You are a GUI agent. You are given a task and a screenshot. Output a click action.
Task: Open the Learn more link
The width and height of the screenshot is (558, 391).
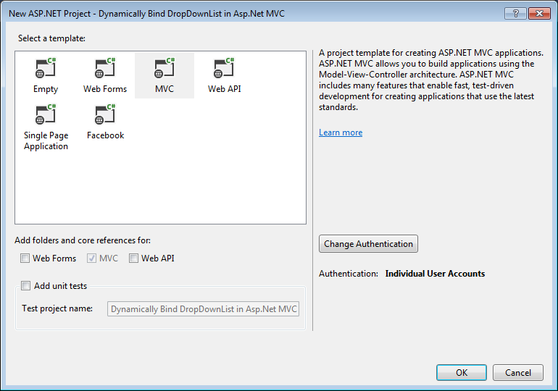(341, 133)
